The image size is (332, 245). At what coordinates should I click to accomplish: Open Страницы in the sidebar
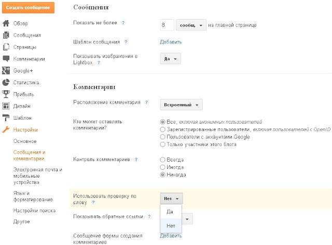tap(25, 47)
